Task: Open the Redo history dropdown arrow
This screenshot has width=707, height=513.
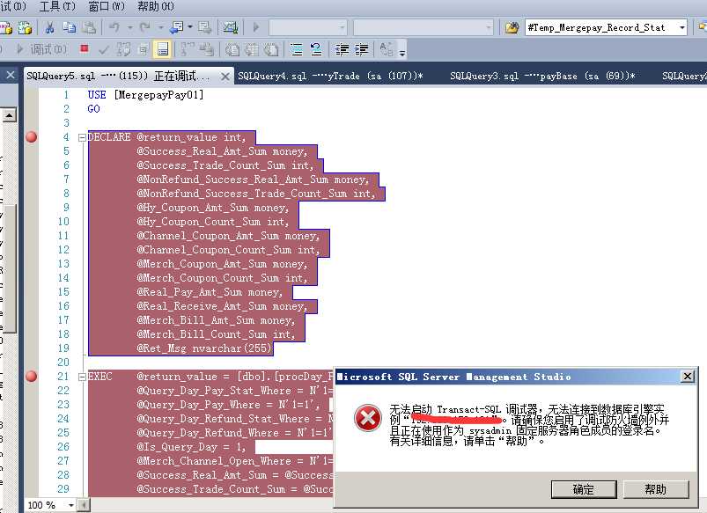Action: pyautogui.click(x=160, y=28)
